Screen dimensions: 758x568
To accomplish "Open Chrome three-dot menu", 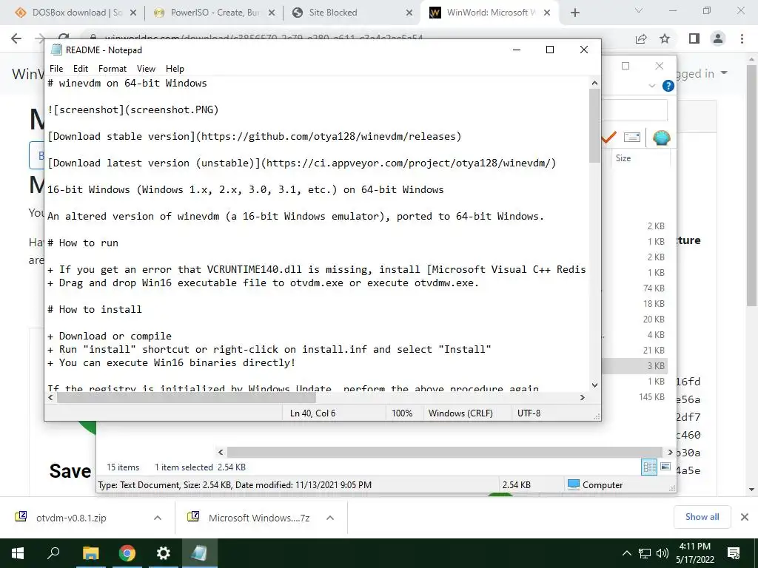I will (x=742, y=38).
